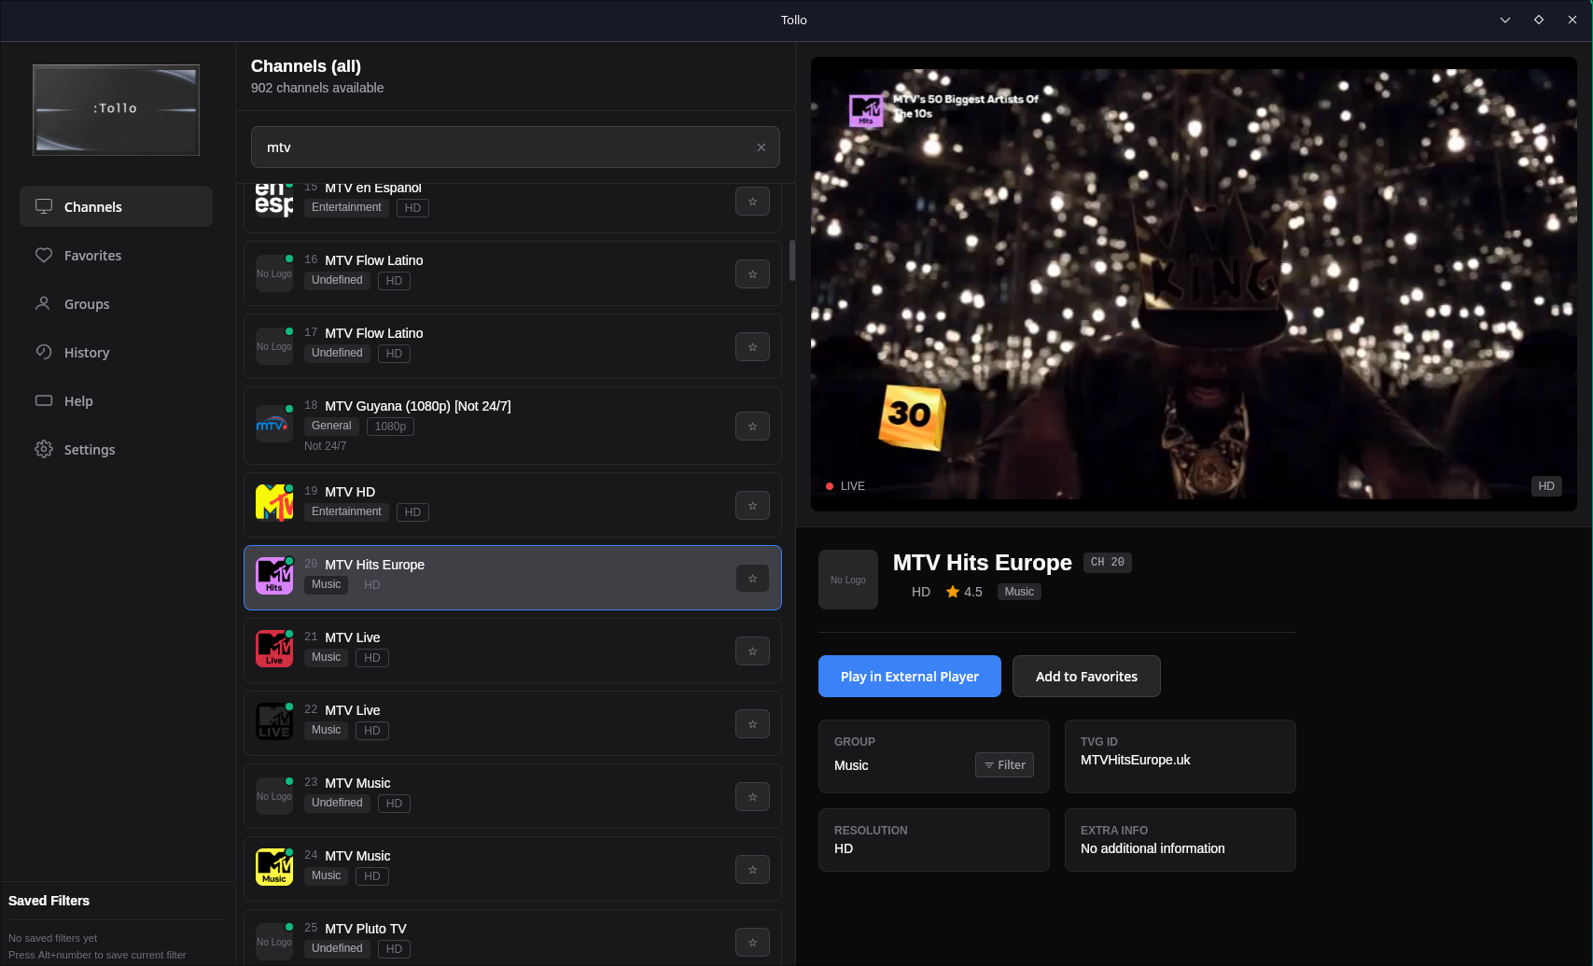Open Favorites in the sidebar

coord(116,255)
